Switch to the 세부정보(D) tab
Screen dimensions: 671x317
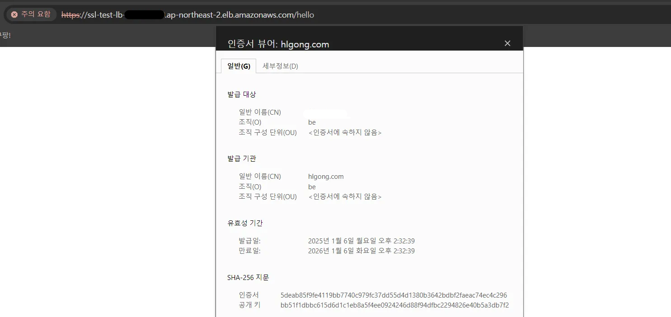[281, 66]
